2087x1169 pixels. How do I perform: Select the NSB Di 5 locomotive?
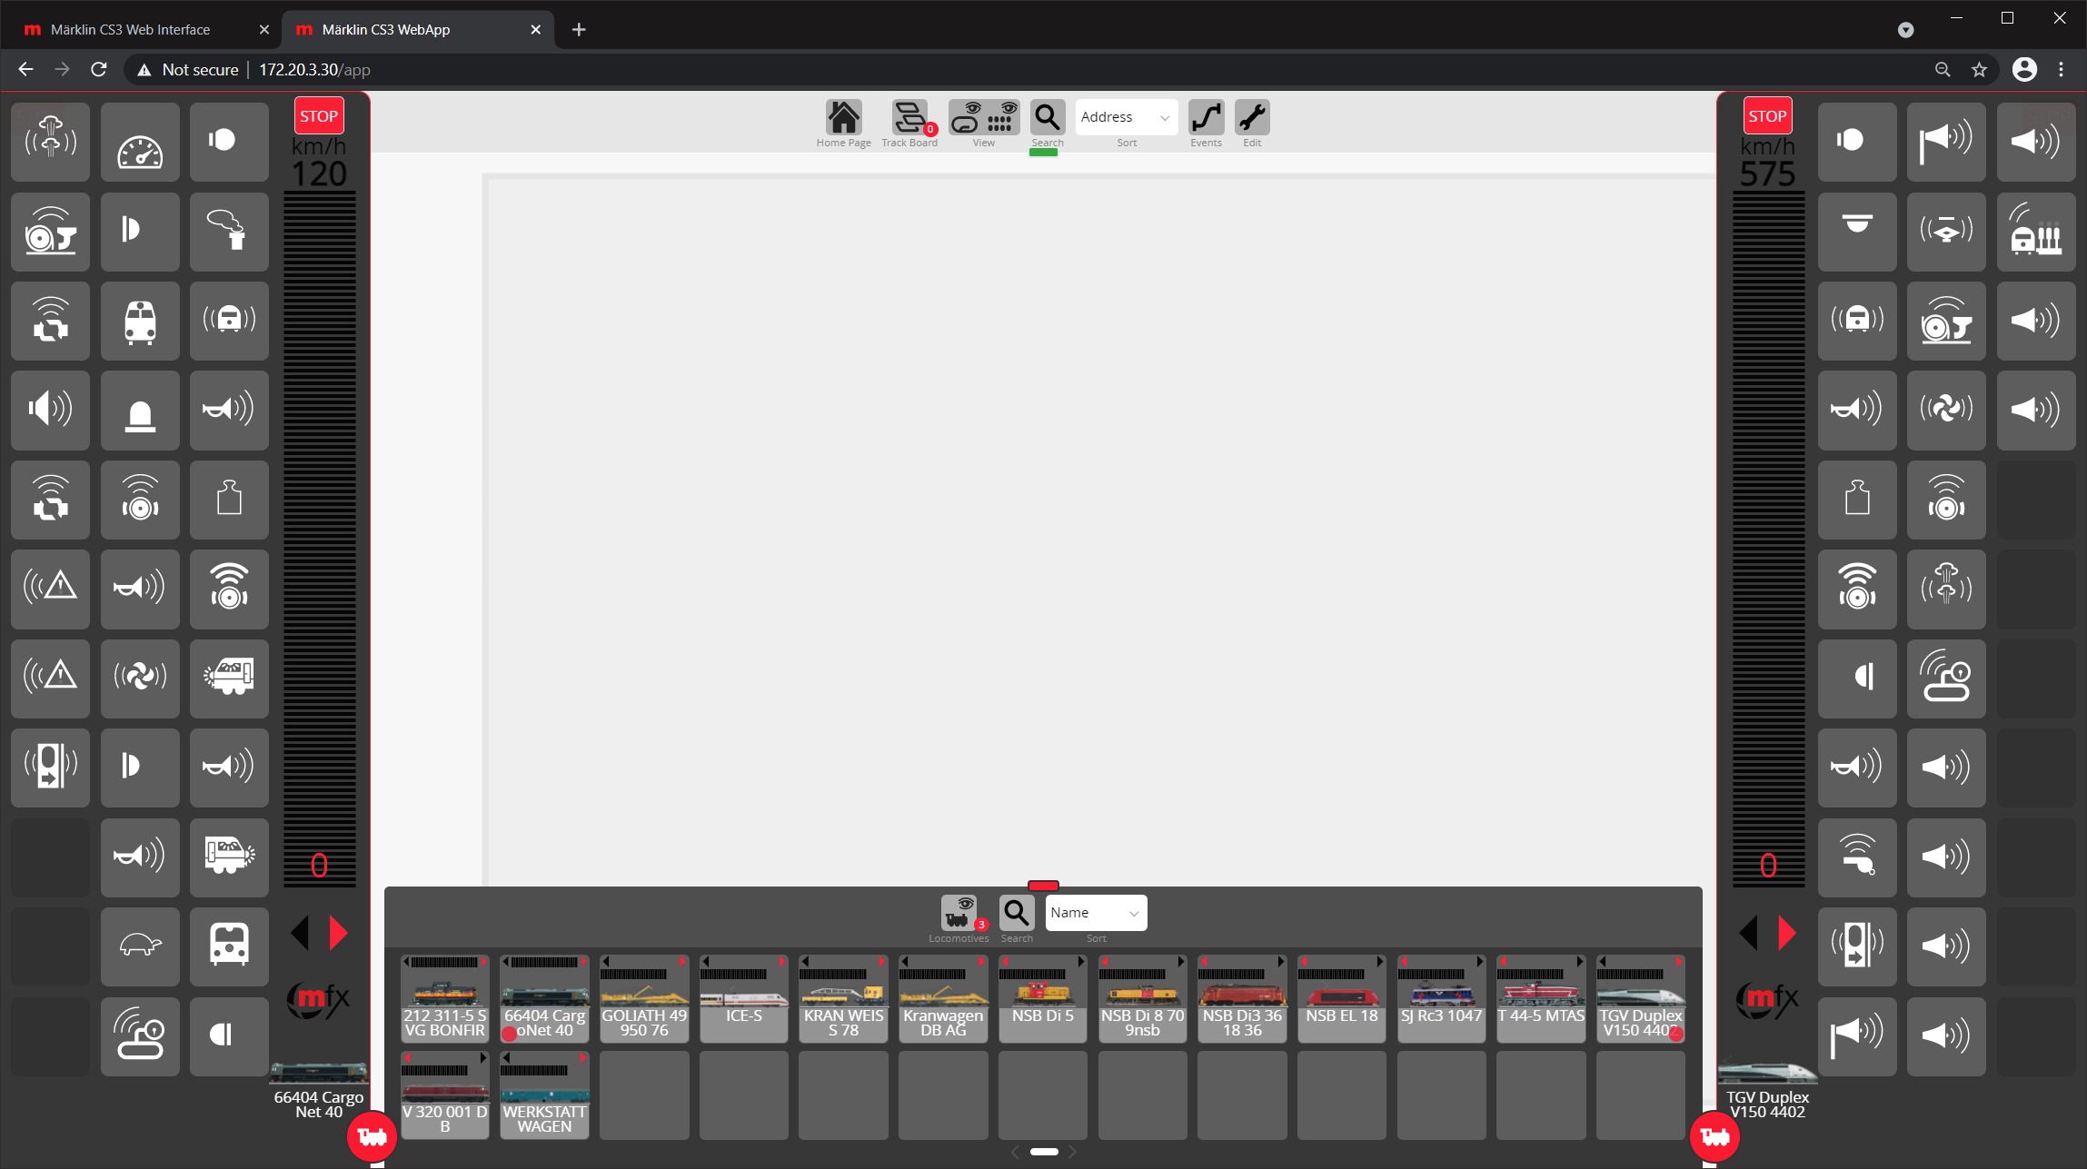(x=1042, y=998)
